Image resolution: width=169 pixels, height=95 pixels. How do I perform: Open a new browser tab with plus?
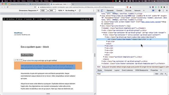click(x=73, y=4)
